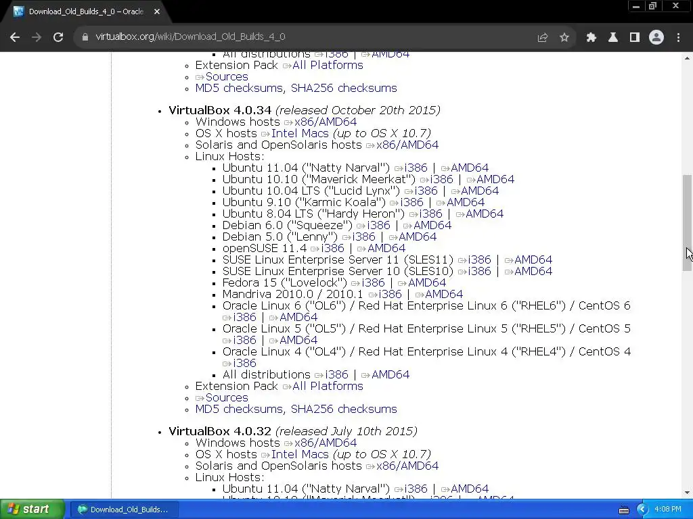Image resolution: width=693 pixels, height=519 pixels.
Task: Toggle the browser side panel icon
Action: click(635, 38)
